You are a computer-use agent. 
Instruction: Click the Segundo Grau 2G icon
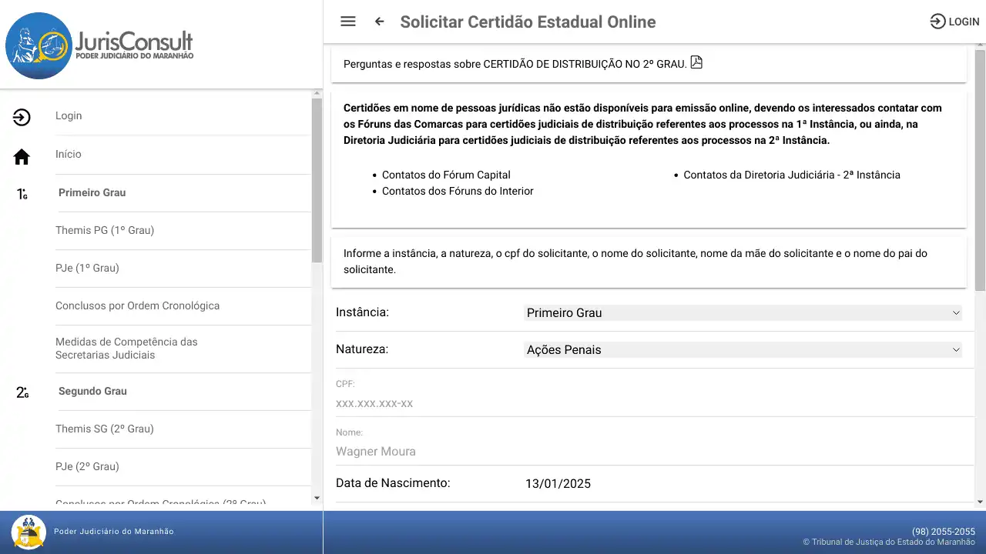(22, 392)
